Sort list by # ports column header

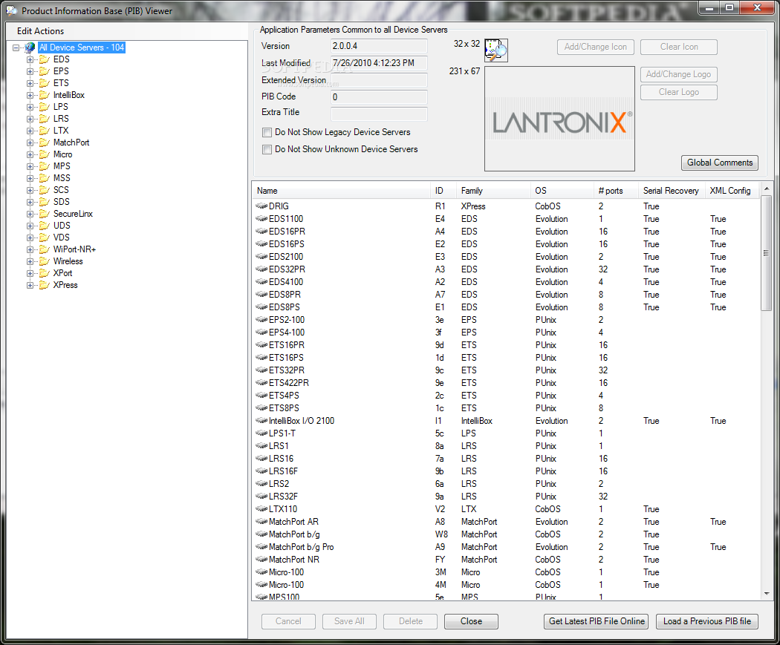coord(616,191)
